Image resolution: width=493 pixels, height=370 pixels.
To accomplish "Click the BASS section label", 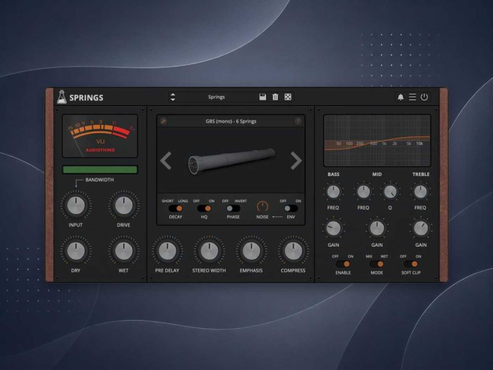I will tap(333, 174).
